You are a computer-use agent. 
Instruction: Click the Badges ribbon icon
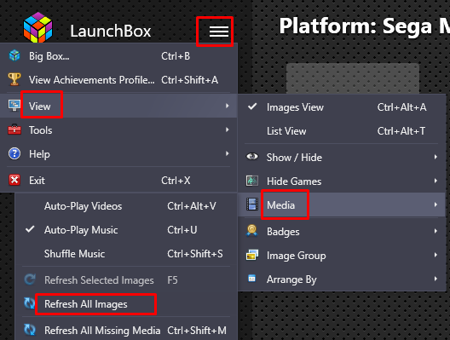[x=252, y=231]
